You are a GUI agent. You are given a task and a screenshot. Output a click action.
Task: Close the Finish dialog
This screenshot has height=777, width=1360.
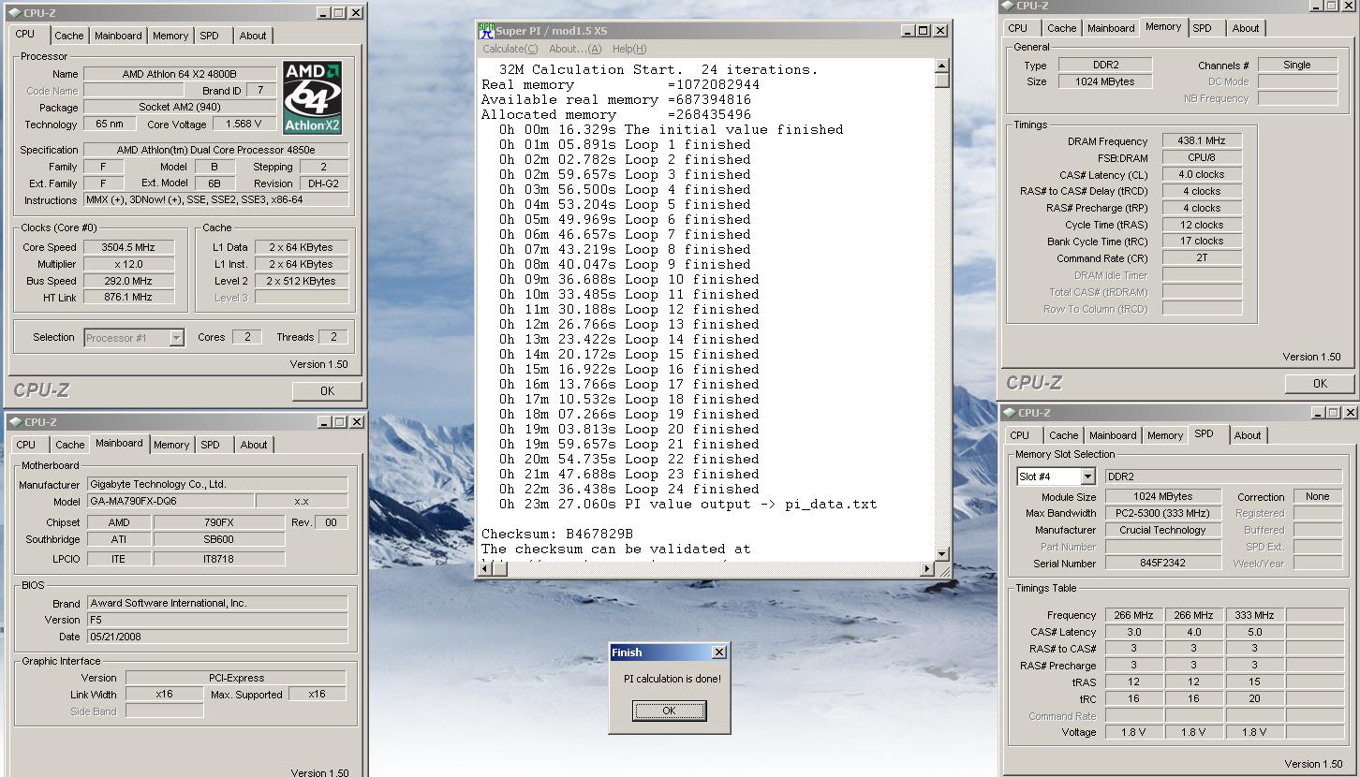(718, 652)
